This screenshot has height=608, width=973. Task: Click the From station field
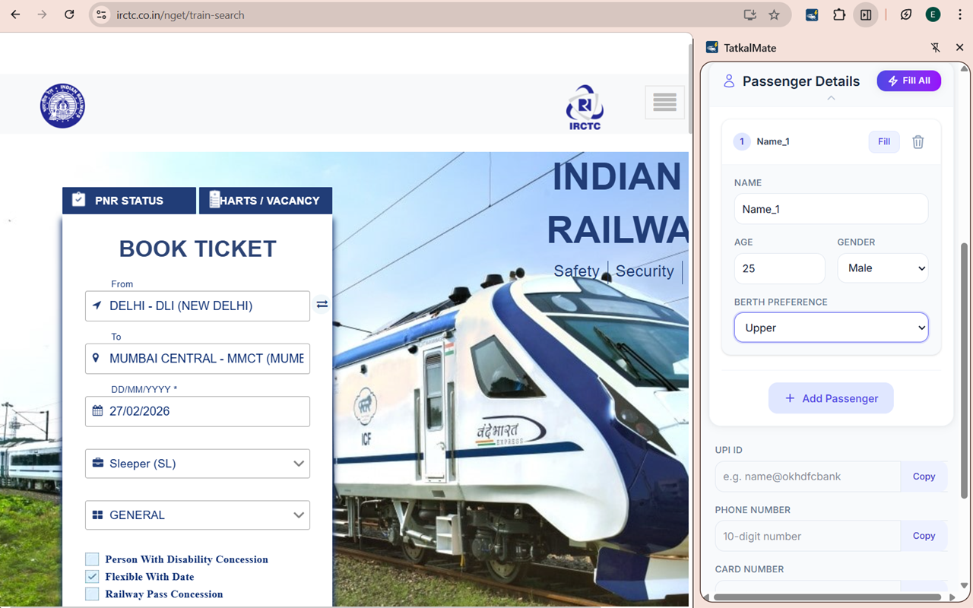[198, 306]
